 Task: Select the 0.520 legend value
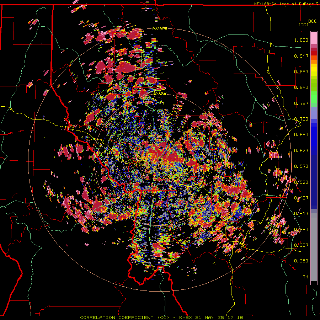(301, 182)
